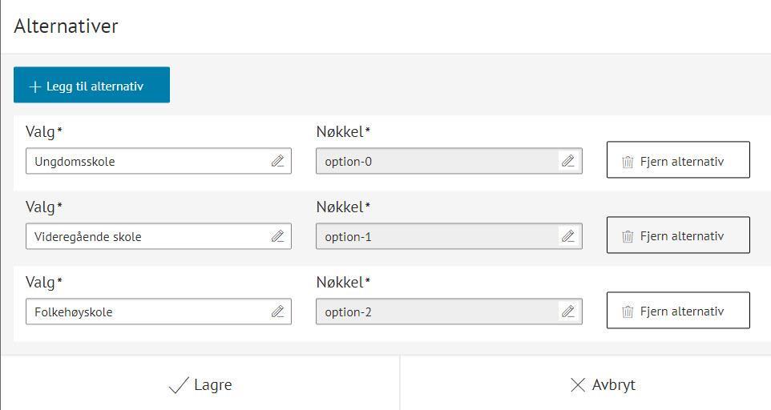Click the plus icon on Legg til alternativ
This screenshot has width=771, height=410.
coord(34,86)
